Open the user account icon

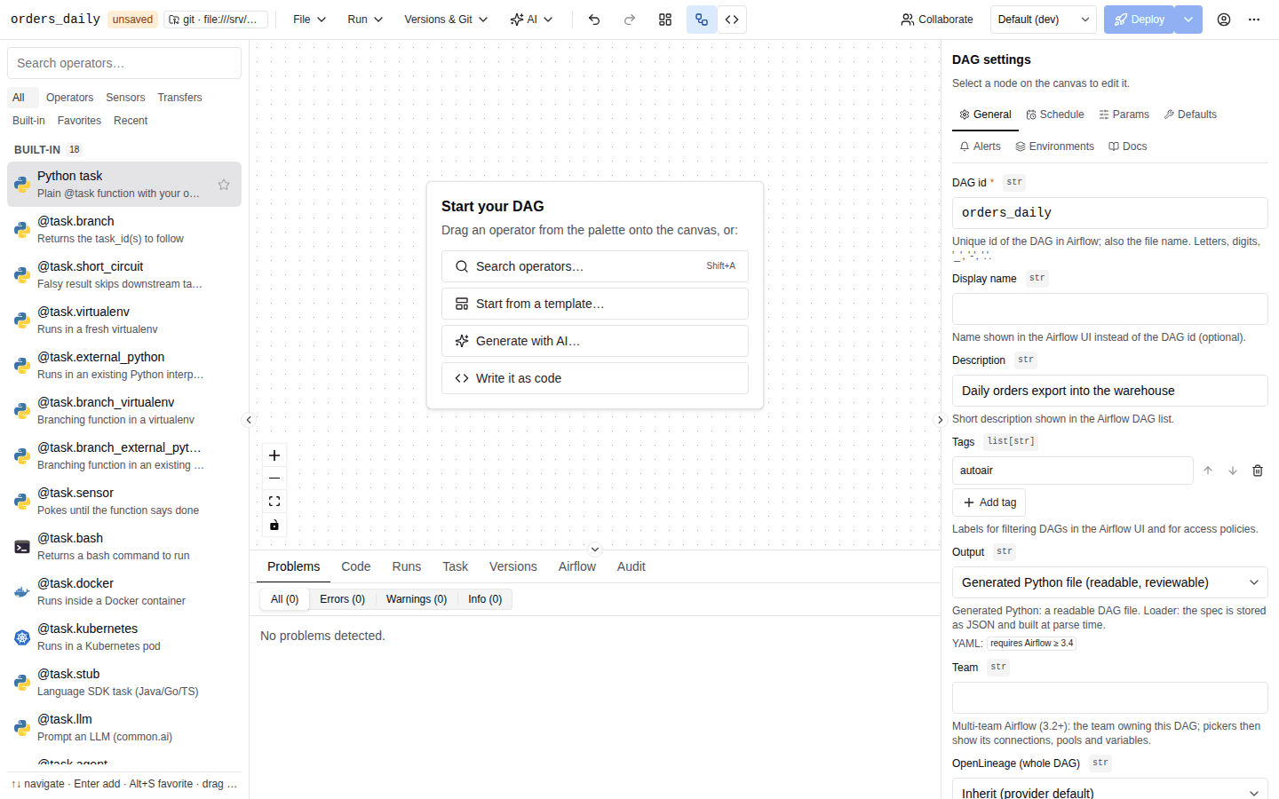tap(1224, 20)
